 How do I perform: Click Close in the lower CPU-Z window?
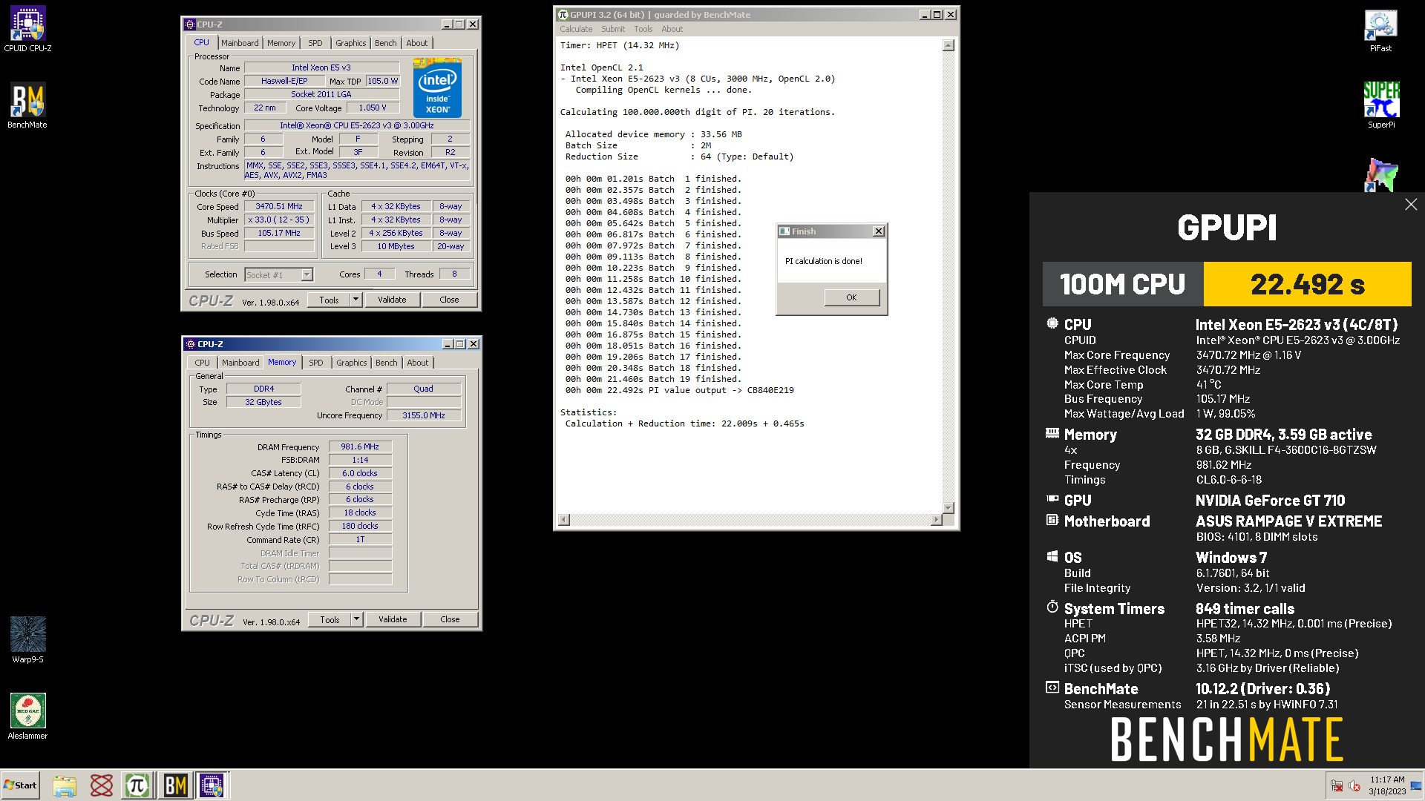pyautogui.click(x=450, y=619)
